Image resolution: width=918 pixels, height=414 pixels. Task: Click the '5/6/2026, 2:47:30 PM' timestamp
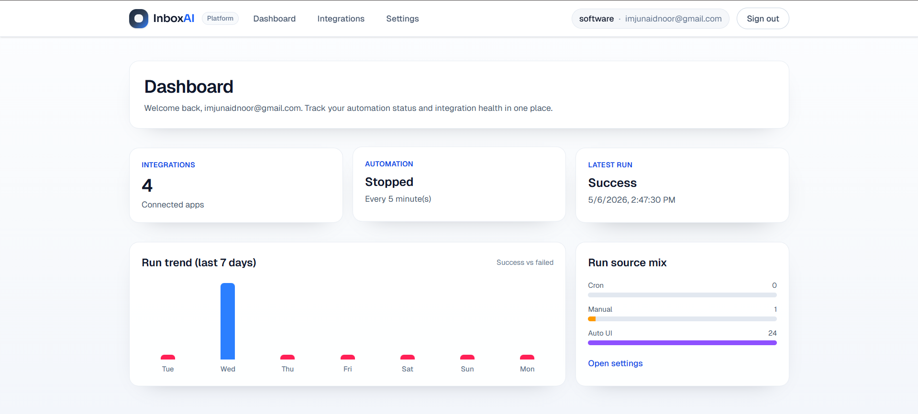pos(631,200)
